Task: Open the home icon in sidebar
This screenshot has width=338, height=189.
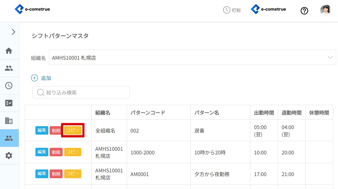Action: [9, 51]
